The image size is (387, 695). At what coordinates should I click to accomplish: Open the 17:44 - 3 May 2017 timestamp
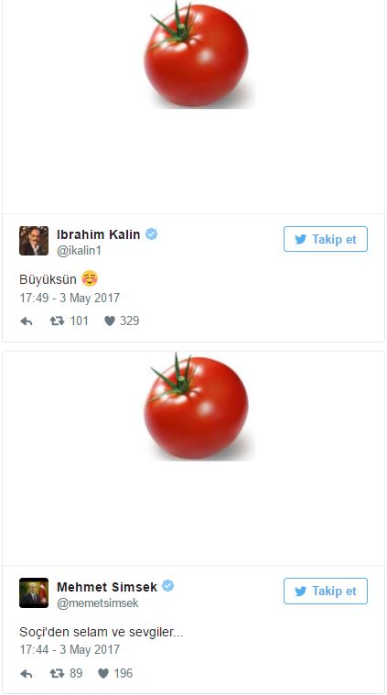pyautogui.click(x=70, y=650)
